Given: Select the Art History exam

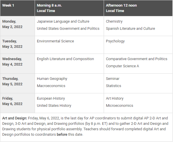Looking at the screenshot, I should point(115,98).
